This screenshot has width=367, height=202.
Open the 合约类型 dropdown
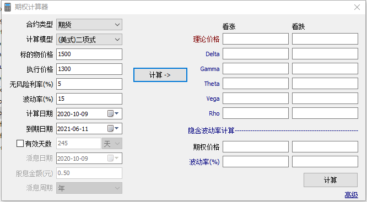point(89,25)
